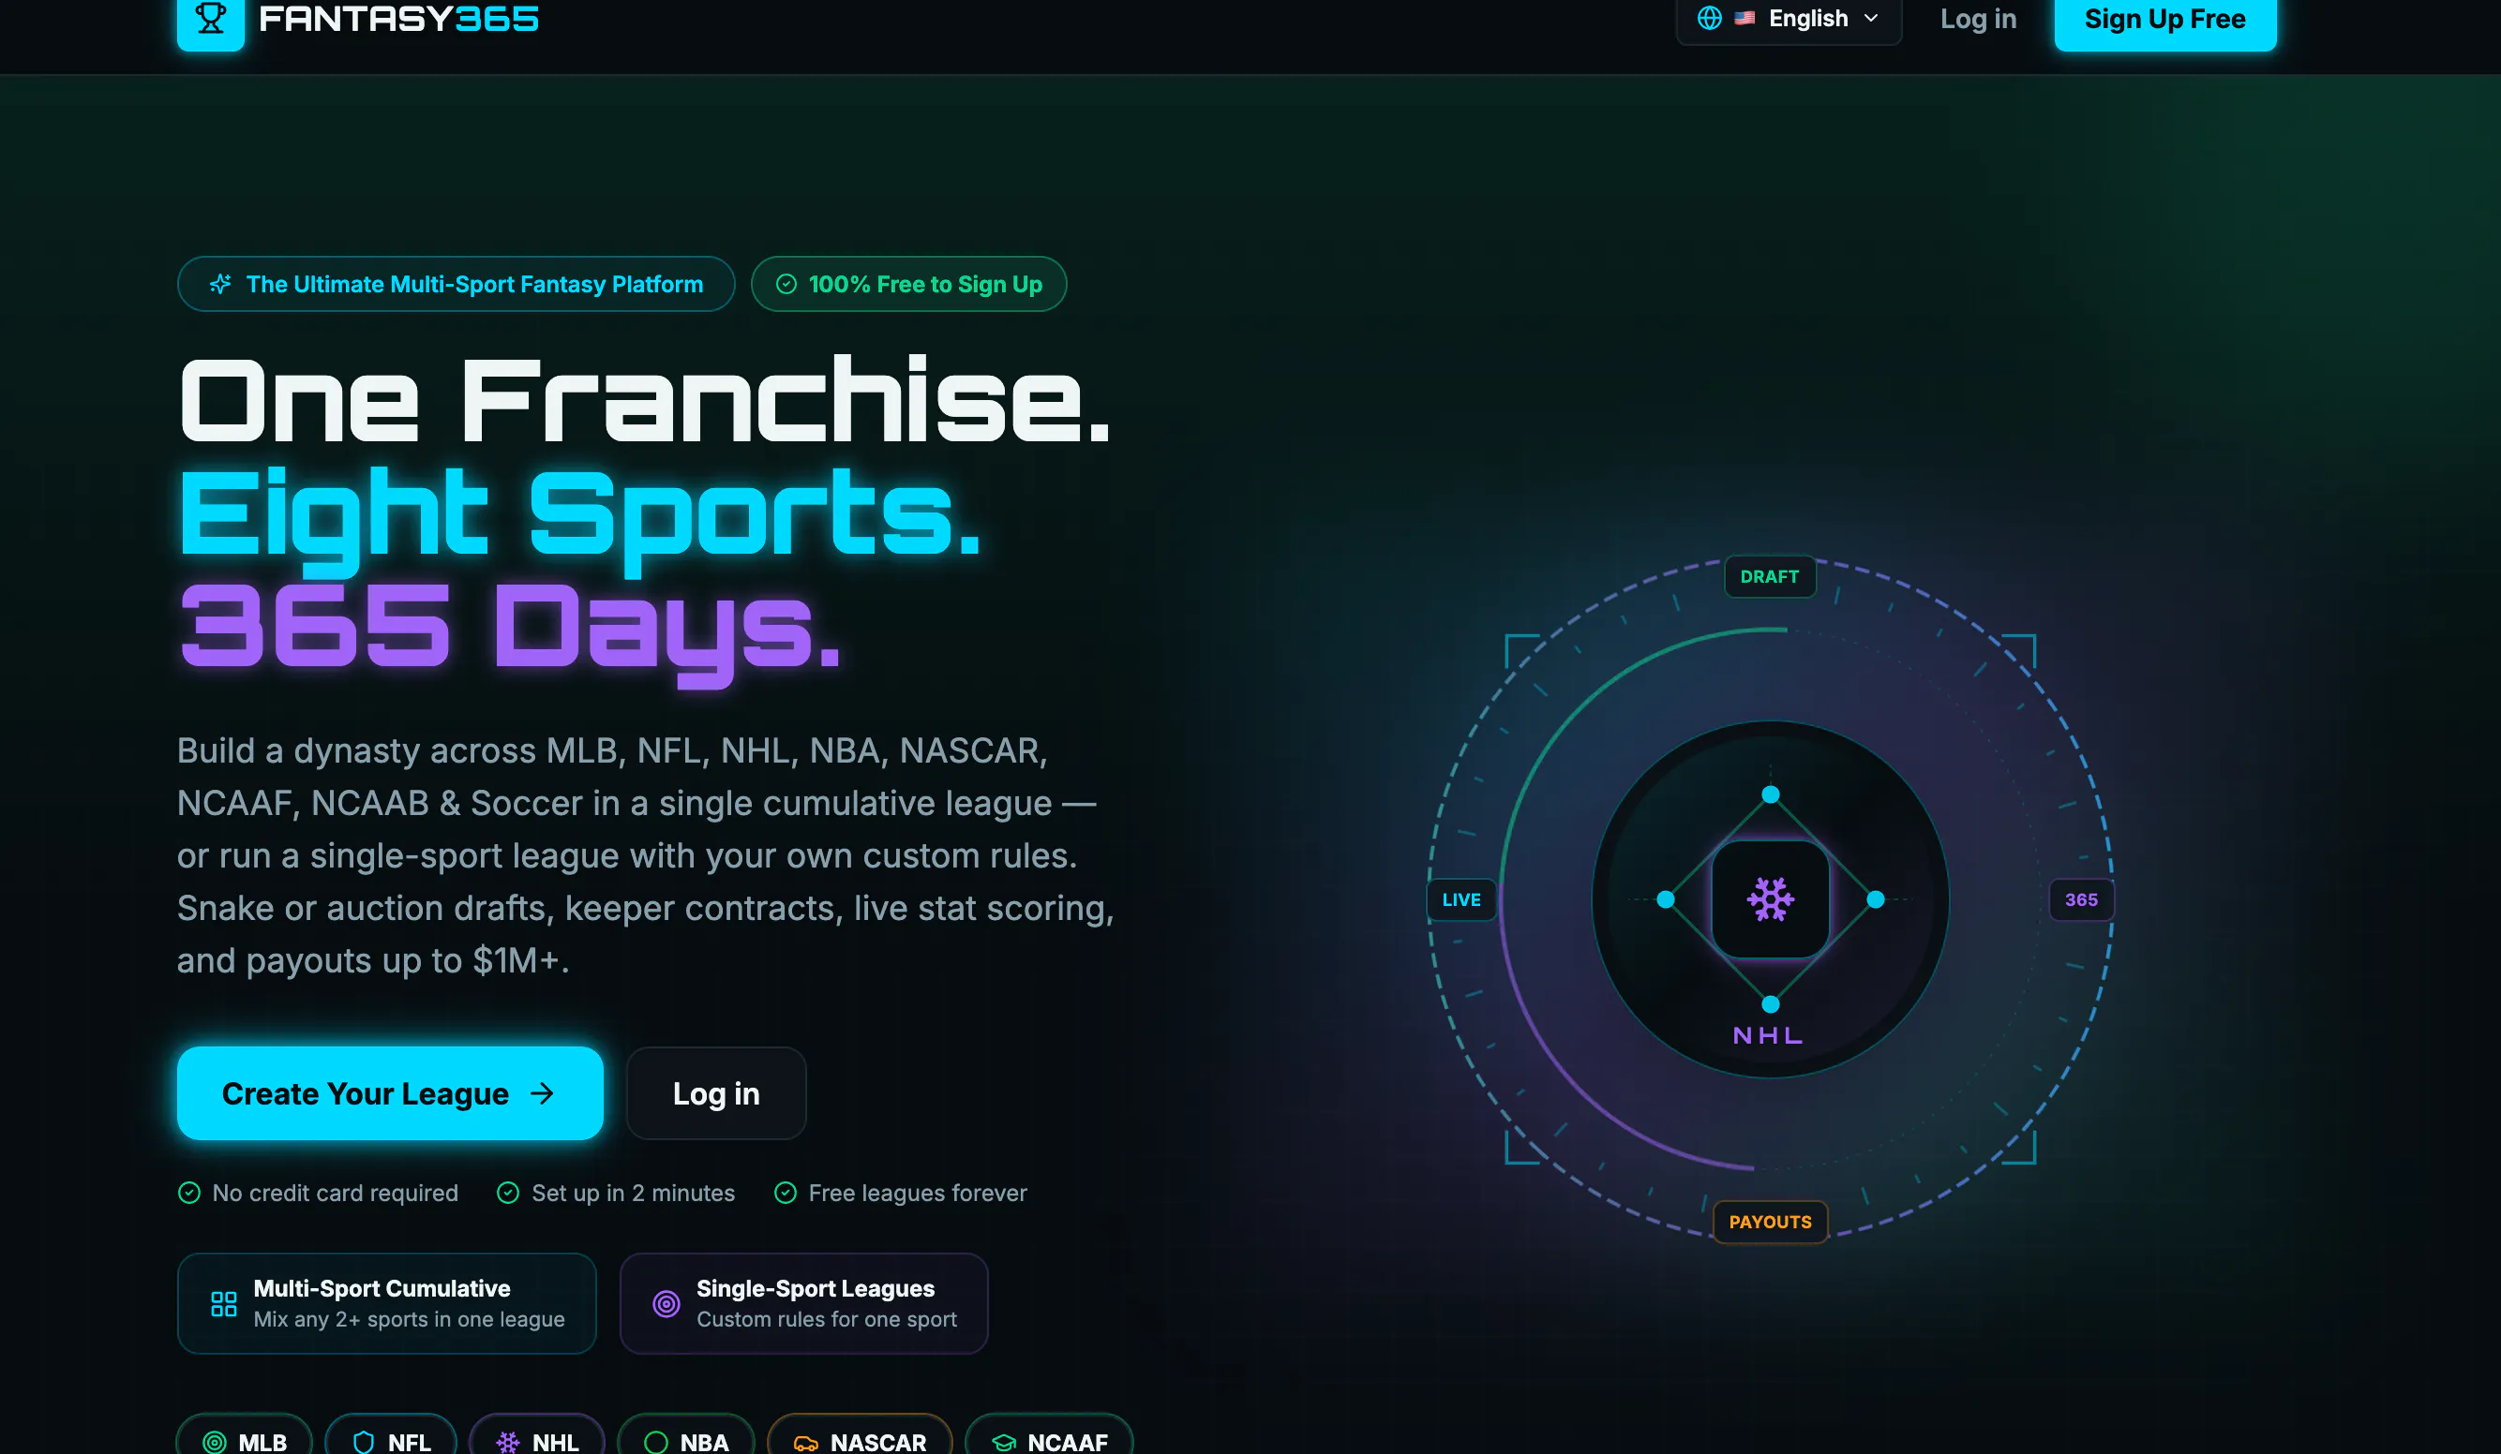Click Log in in the top navigation
The height and width of the screenshot is (1454, 2501).
(x=1978, y=19)
